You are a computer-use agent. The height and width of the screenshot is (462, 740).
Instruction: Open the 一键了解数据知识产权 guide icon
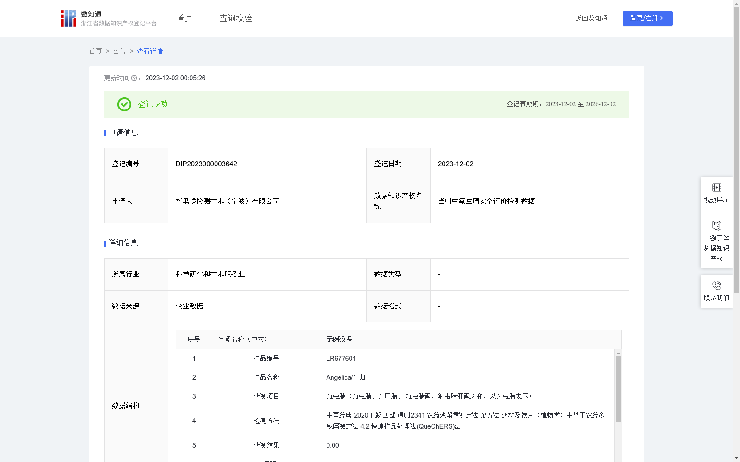click(716, 226)
